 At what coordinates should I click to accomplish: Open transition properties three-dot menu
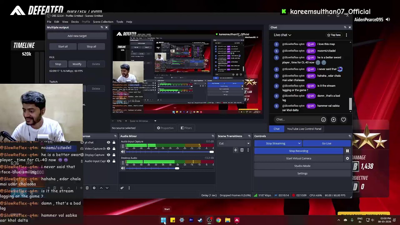point(248,150)
